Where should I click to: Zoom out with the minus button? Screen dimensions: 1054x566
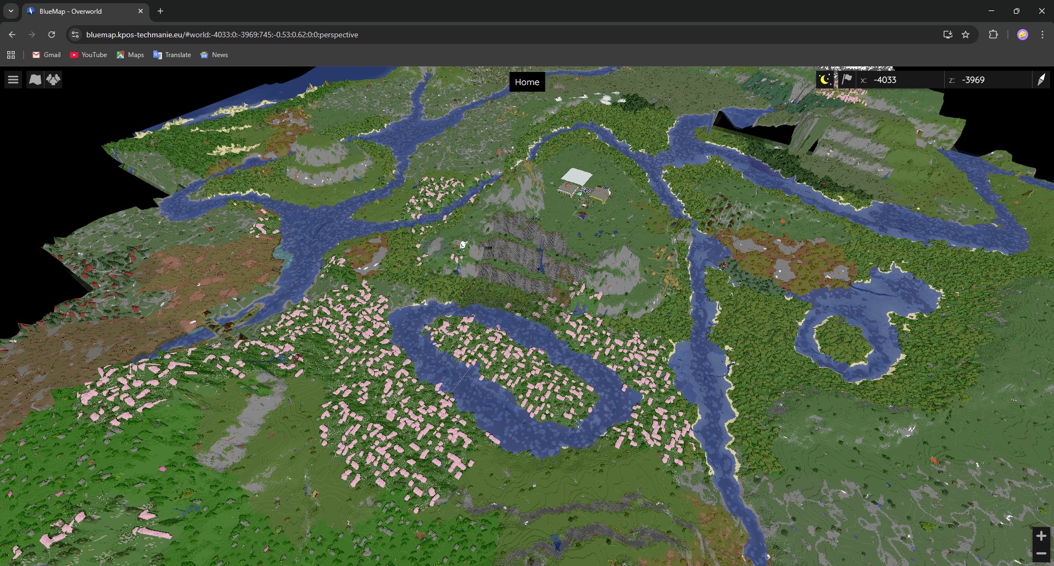(1041, 553)
